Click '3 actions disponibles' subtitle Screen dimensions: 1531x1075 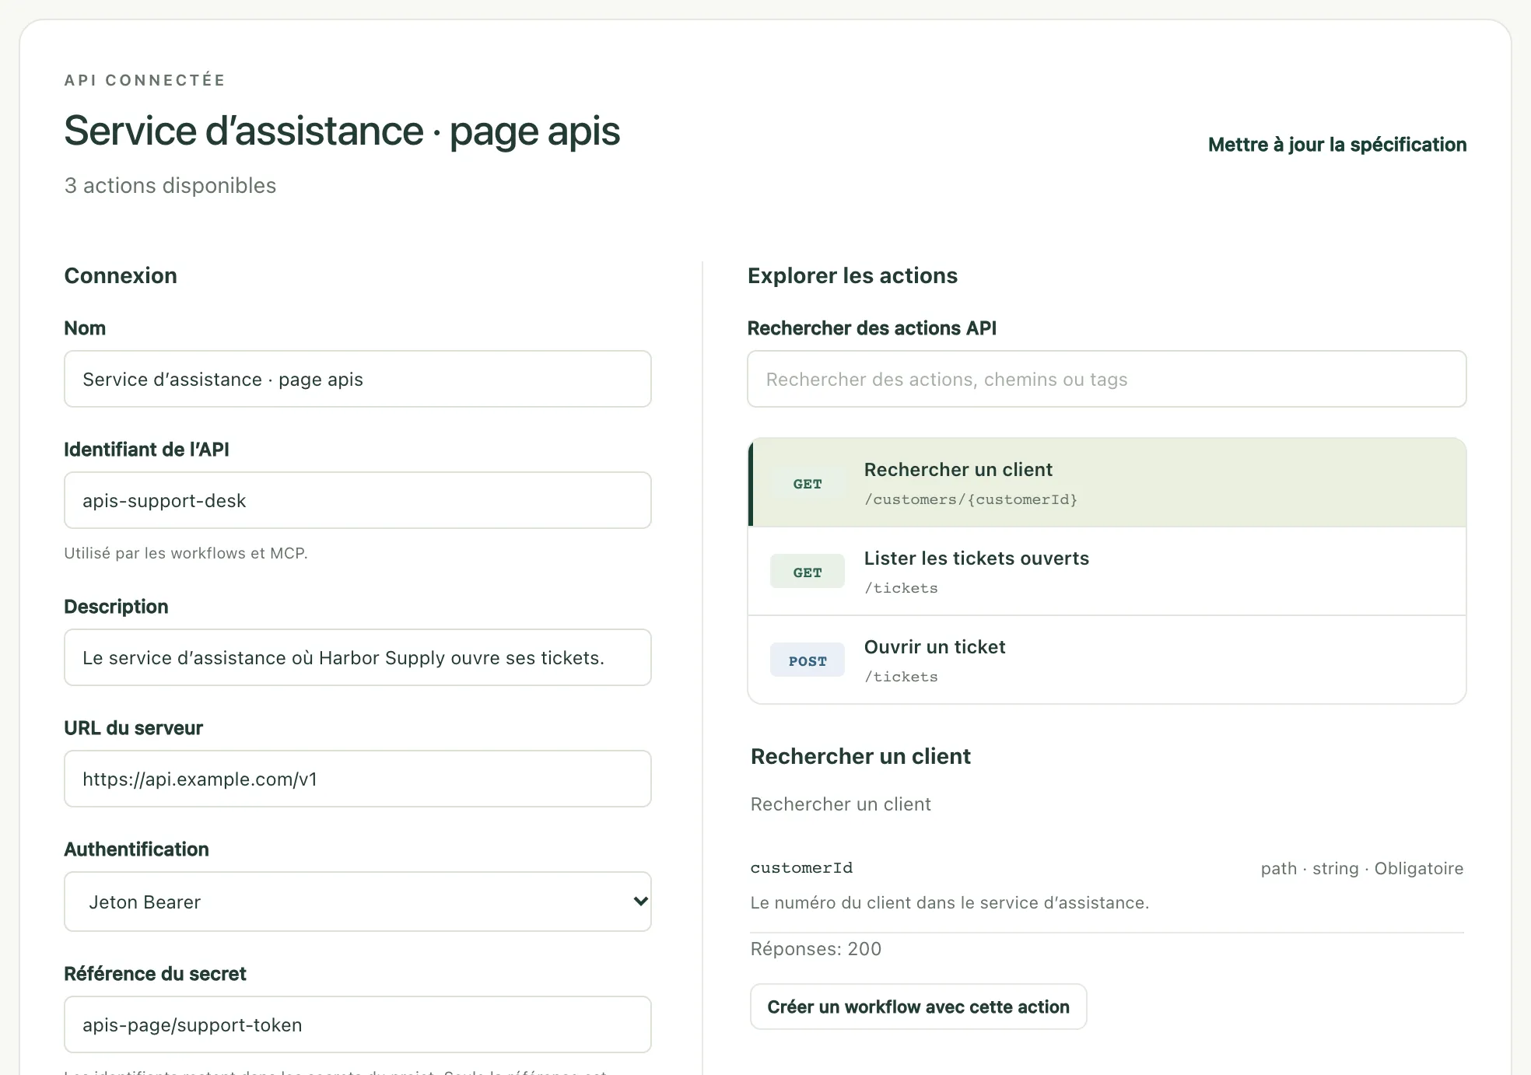pos(170,186)
